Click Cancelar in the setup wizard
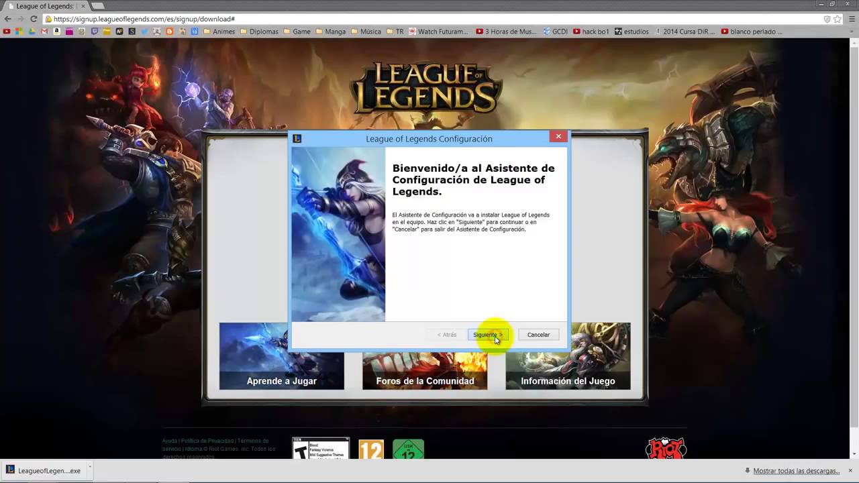This screenshot has width=859, height=483. coord(538,335)
